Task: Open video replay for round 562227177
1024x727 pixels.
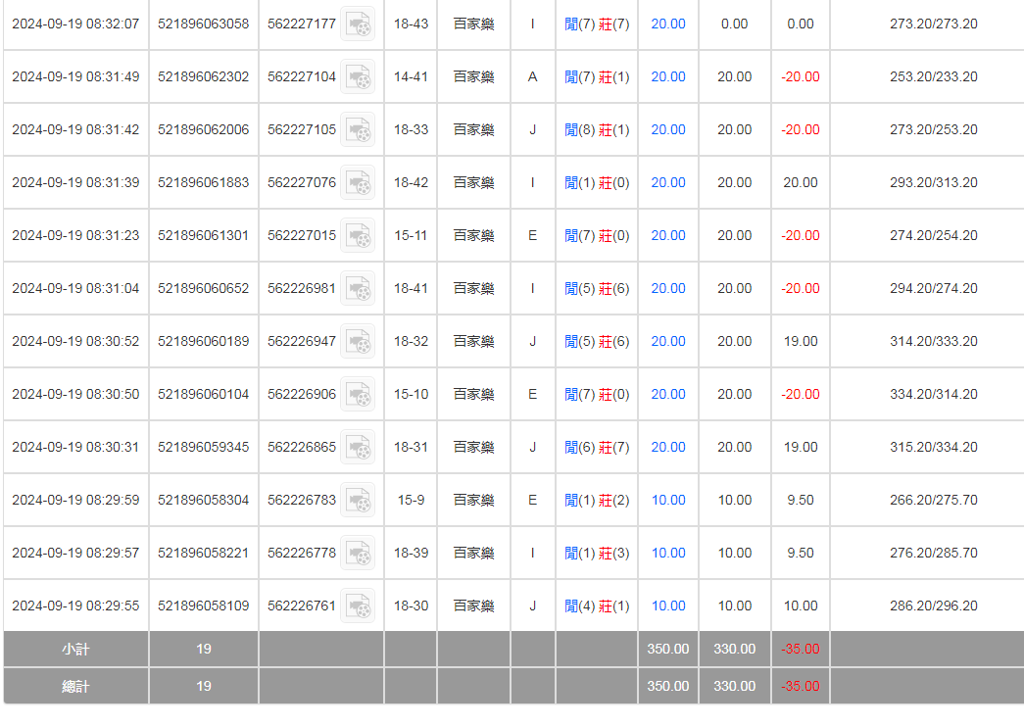Action: pyautogui.click(x=358, y=24)
